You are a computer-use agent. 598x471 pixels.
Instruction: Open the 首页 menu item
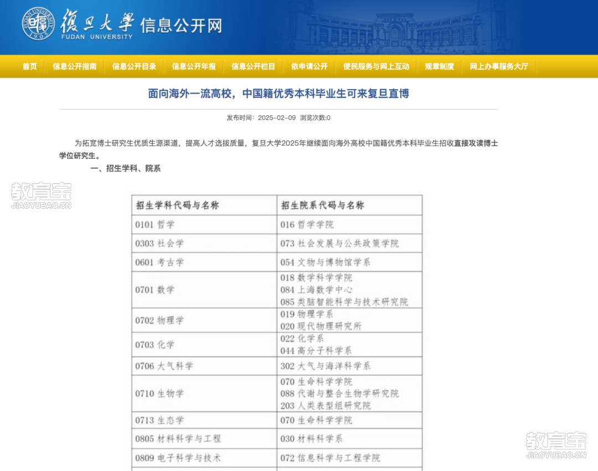click(30, 66)
